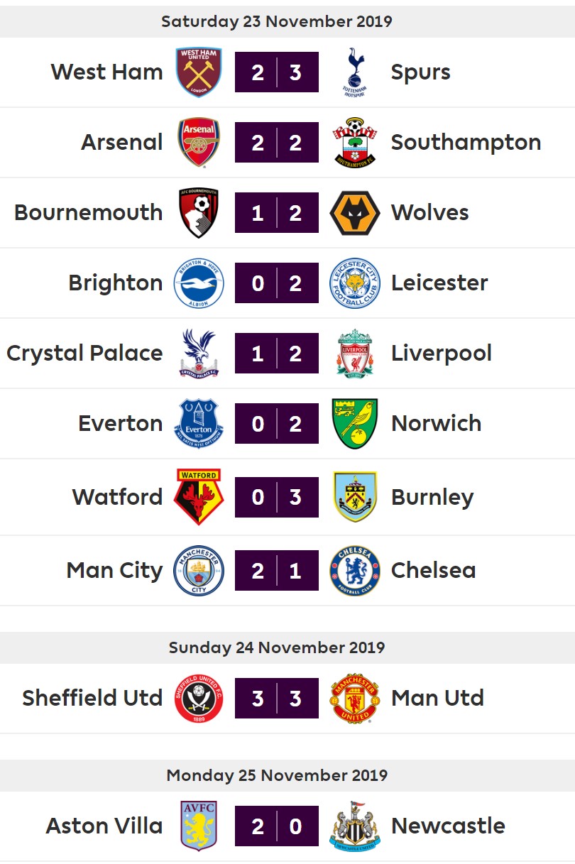Open the Wolves badge icon
This screenshot has height=864, width=575.
[x=355, y=212]
